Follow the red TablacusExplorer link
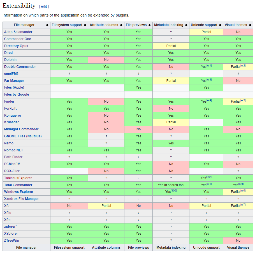 tap(18, 178)
